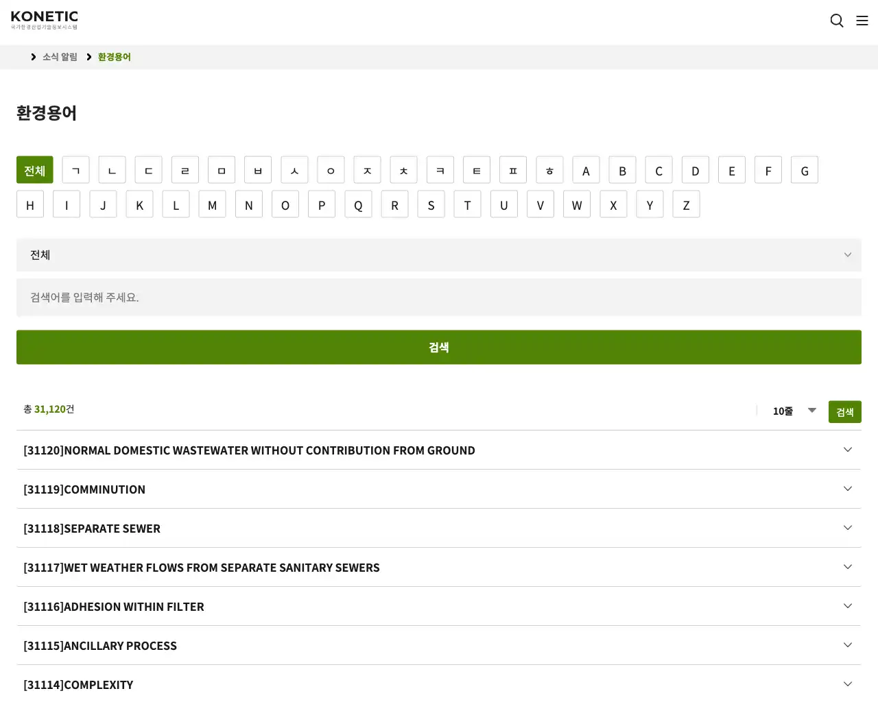Filter terms by letter W
Image resolution: width=878 pixels, height=702 pixels.
[x=577, y=204]
